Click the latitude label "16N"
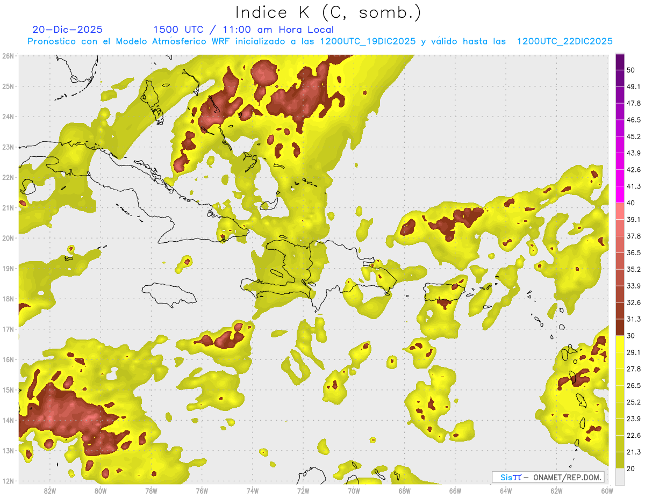Screen dimensions: 645x498 click(8, 359)
